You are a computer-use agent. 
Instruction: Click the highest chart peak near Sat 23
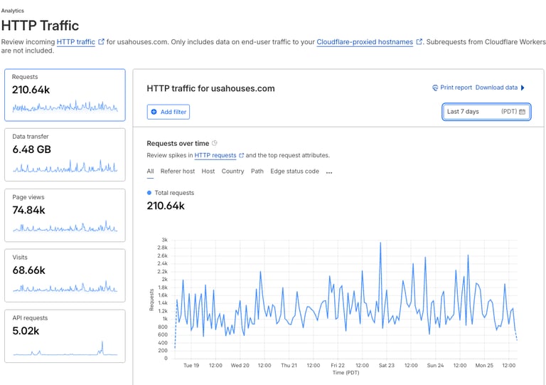pos(380,243)
